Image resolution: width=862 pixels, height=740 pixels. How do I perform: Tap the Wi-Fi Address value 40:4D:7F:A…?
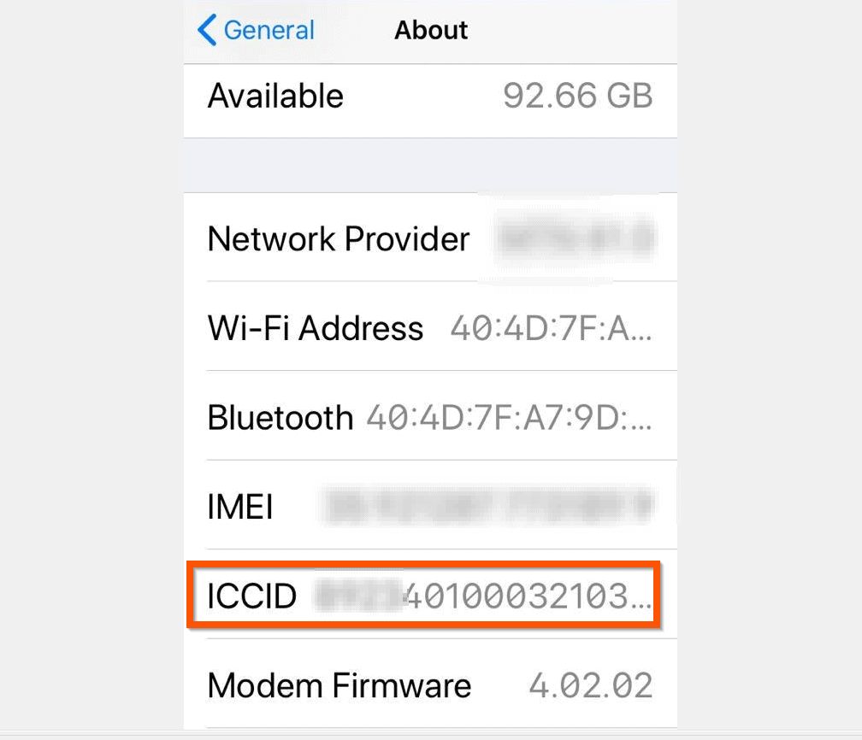(551, 328)
